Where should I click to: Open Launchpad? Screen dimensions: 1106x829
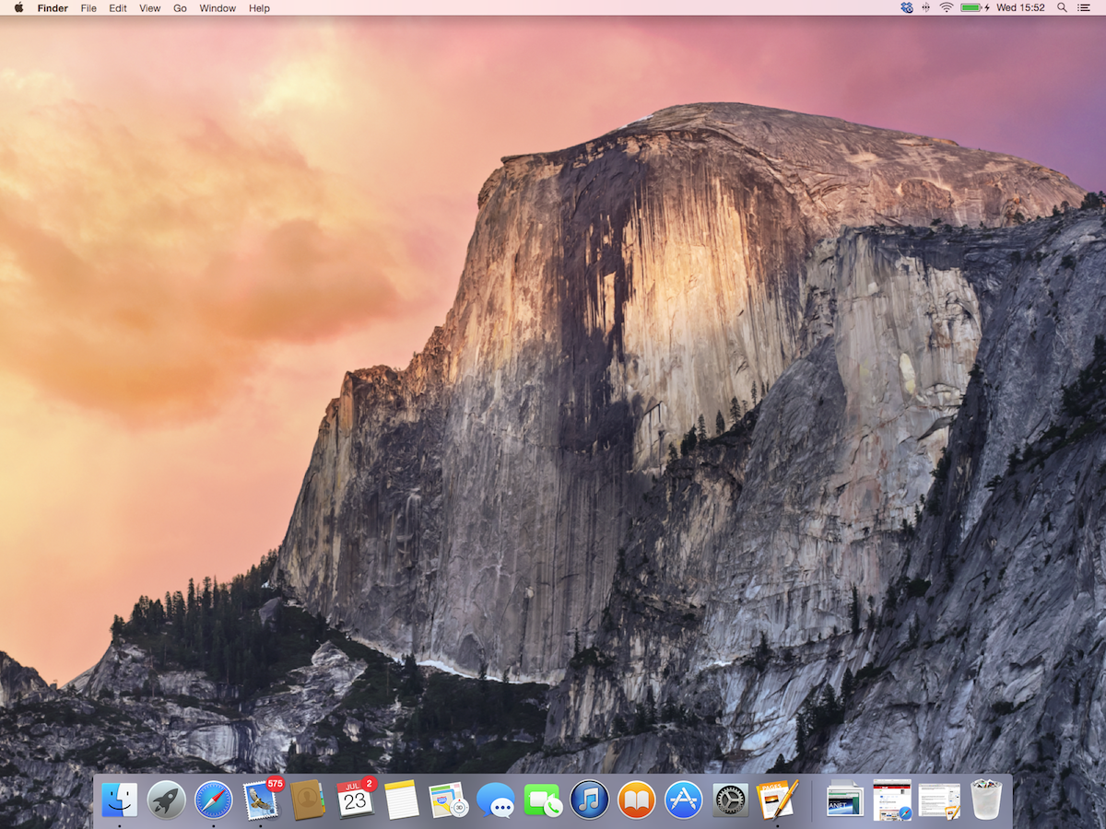pyautogui.click(x=166, y=800)
